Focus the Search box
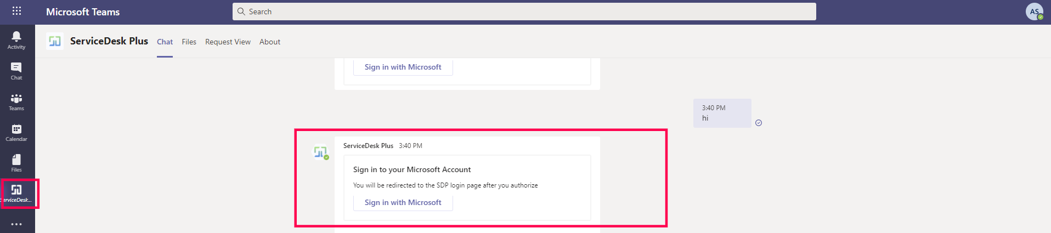This screenshot has height=233, width=1051. (524, 12)
